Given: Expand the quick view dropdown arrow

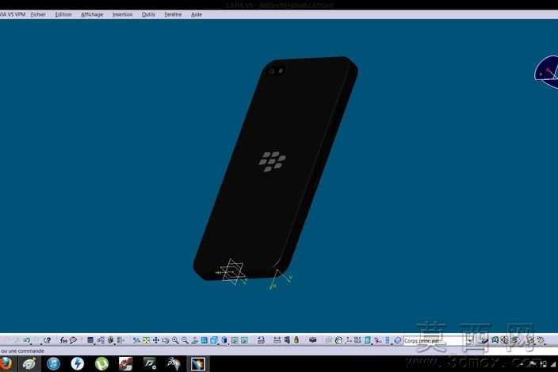Looking at the screenshot, I should coord(218,343).
